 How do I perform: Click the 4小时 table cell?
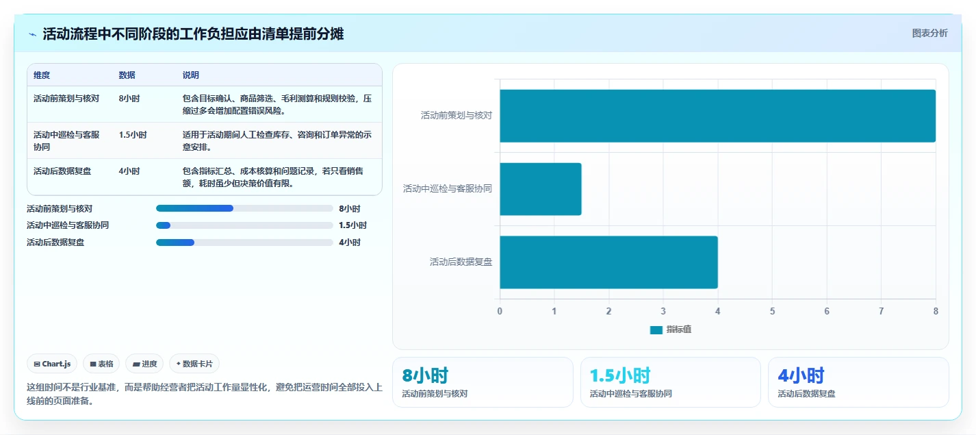pos(129,171)
